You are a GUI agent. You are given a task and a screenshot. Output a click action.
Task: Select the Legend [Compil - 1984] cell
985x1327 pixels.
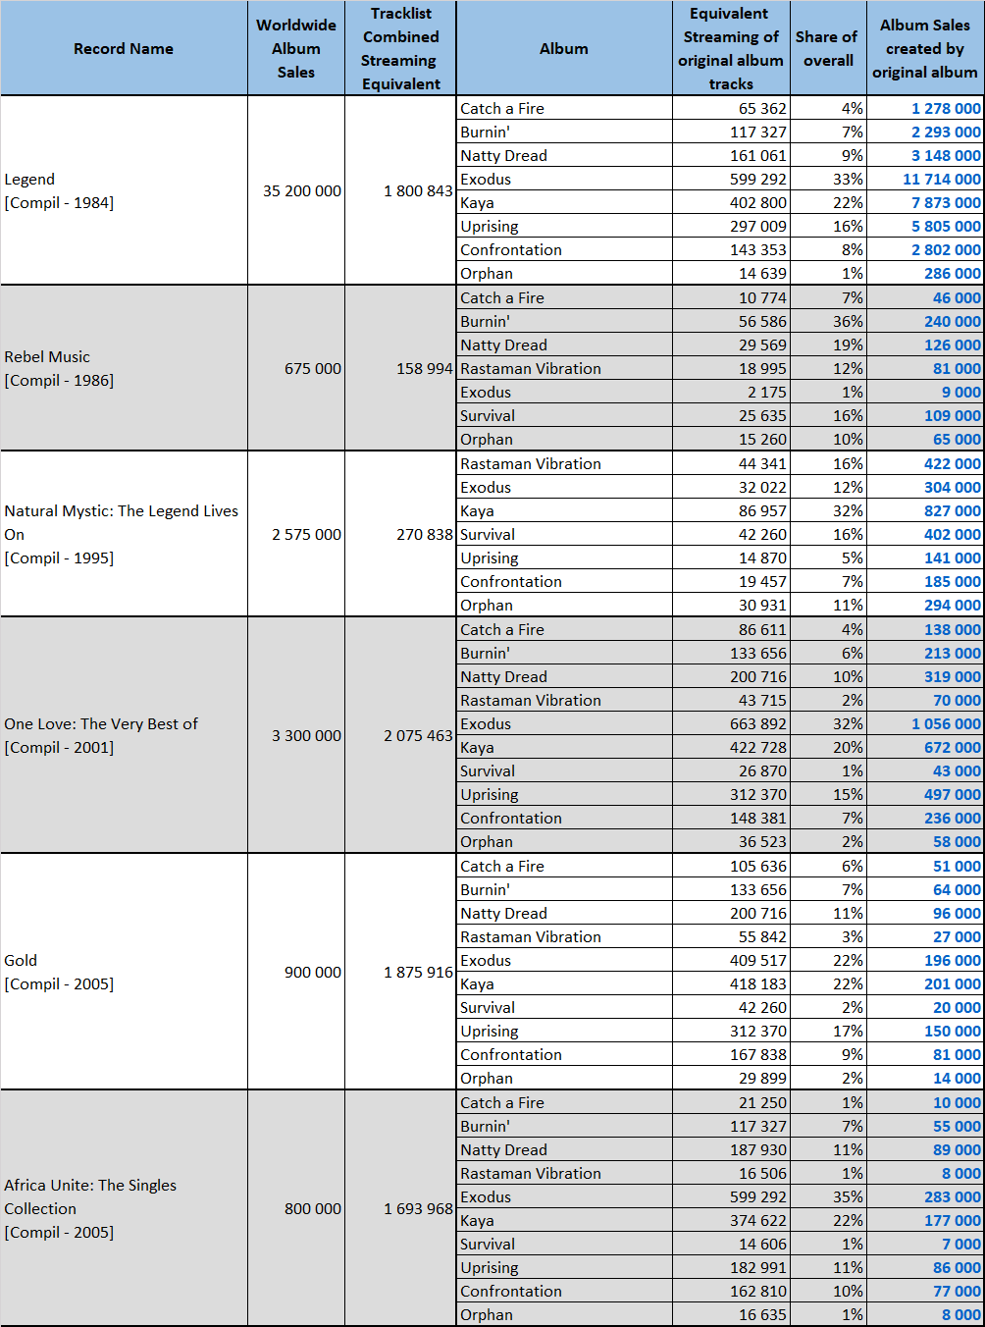[x=124, y=190]
